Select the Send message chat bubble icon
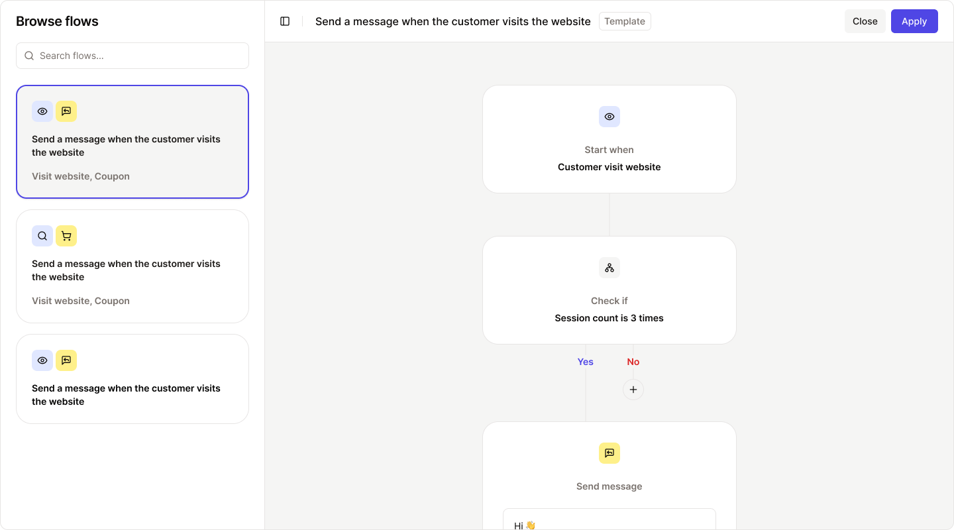954x530 pixels. pos(609,453)
